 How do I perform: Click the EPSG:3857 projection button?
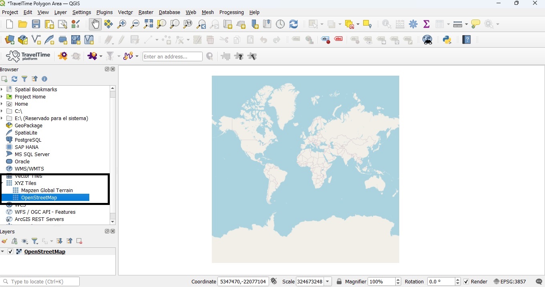click(x=510, y=282)
